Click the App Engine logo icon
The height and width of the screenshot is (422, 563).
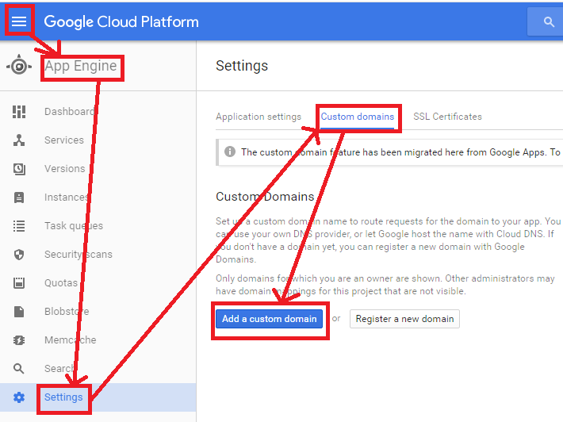tap(19, 67)
